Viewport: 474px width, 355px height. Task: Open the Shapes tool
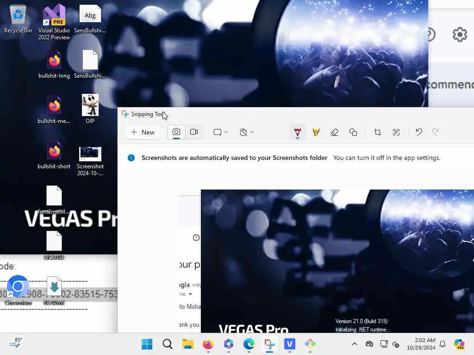(x=353, y=132)
